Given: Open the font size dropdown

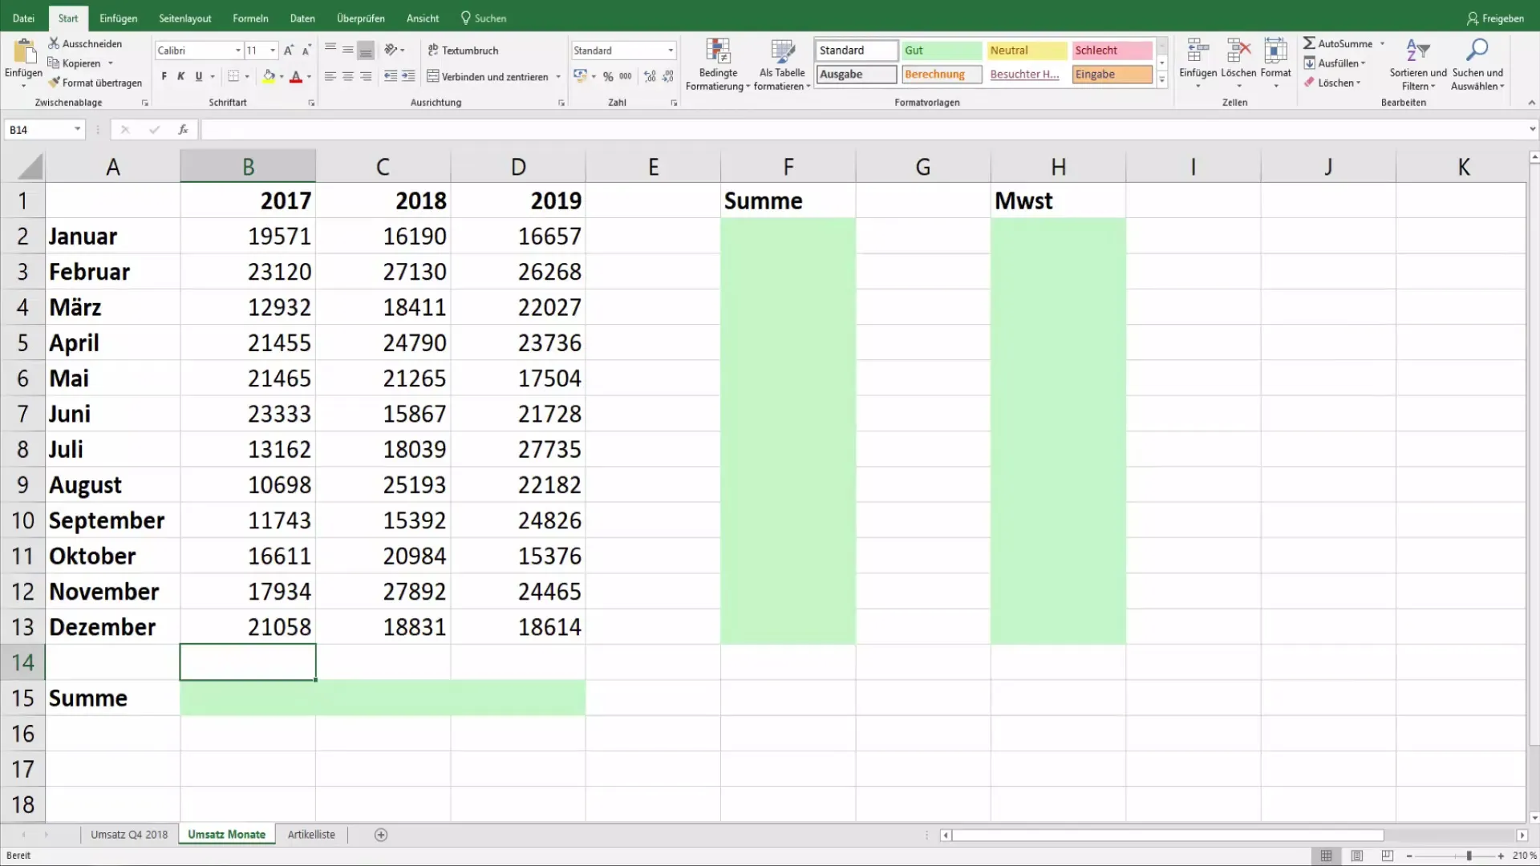Looking at the screenshot, I should 273,51.
